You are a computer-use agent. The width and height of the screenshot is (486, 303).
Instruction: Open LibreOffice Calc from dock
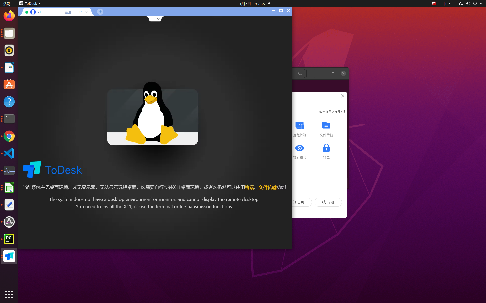[9, 188]
